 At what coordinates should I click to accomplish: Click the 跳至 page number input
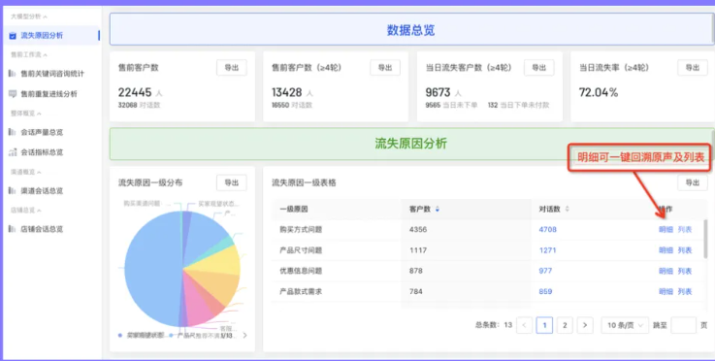pyautogui.click(x=684, y=325)
